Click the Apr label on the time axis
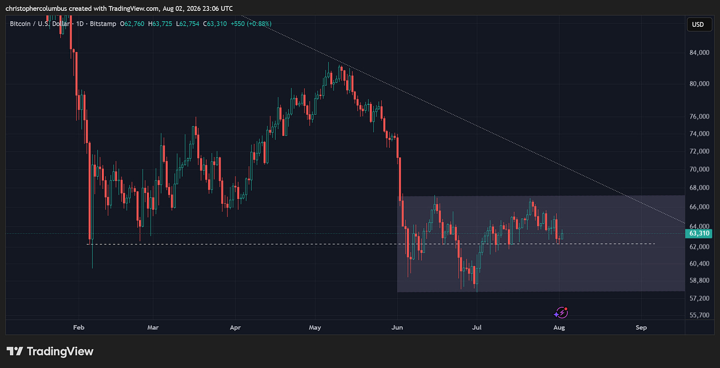720x368 pixels. click(235, 327)
